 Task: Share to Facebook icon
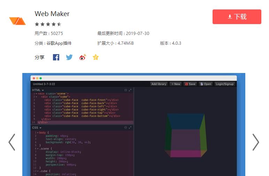coord(56,57)
